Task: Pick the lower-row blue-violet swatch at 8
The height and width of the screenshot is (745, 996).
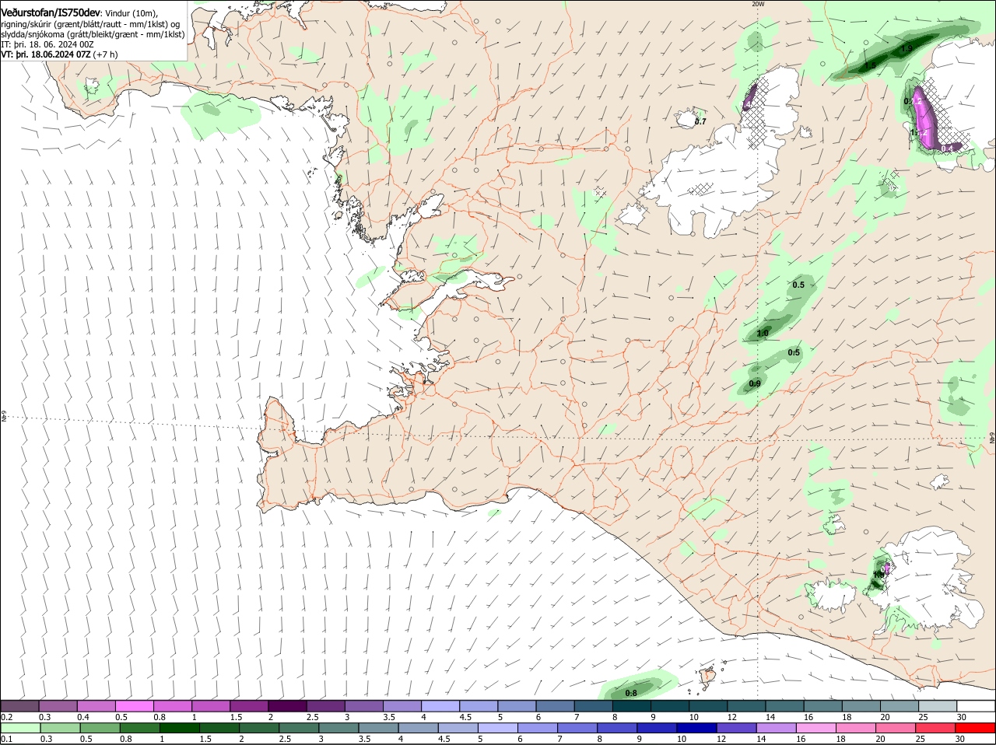Action: (617, 728)
